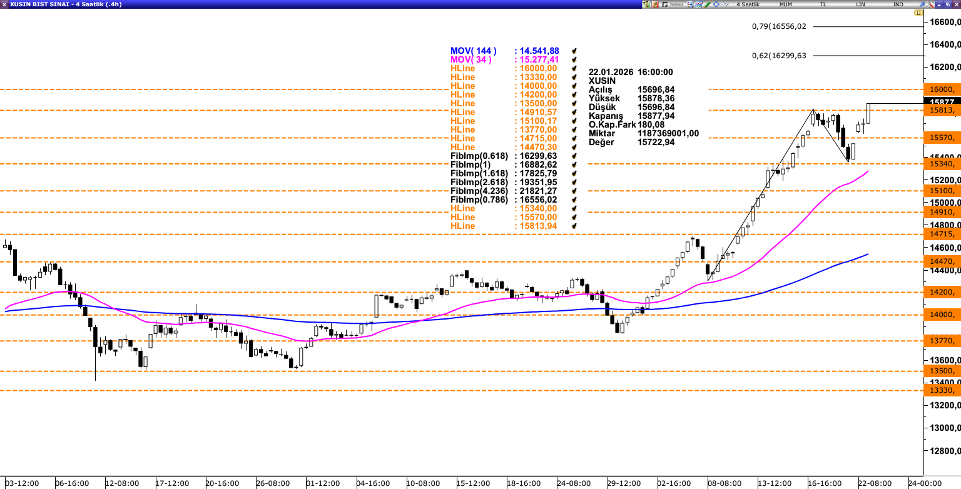Click the waveform indicator icon in toolbar
This screenshot has height=489, width=961.
[x=725, y=4]
